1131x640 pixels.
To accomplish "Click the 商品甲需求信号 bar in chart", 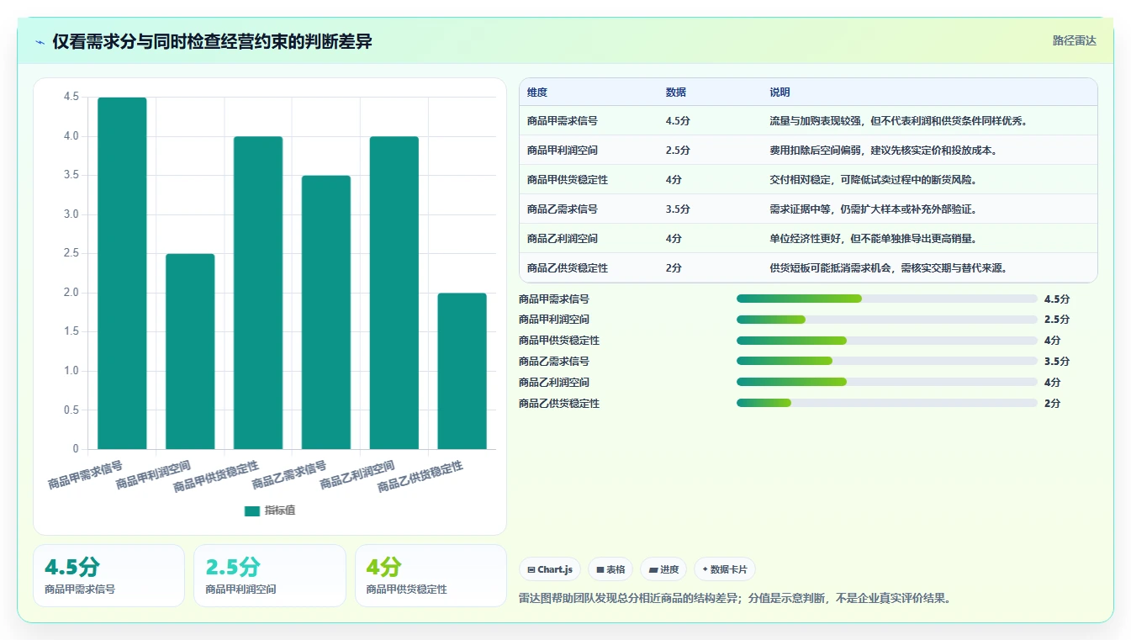I will (x=122, y=273).
